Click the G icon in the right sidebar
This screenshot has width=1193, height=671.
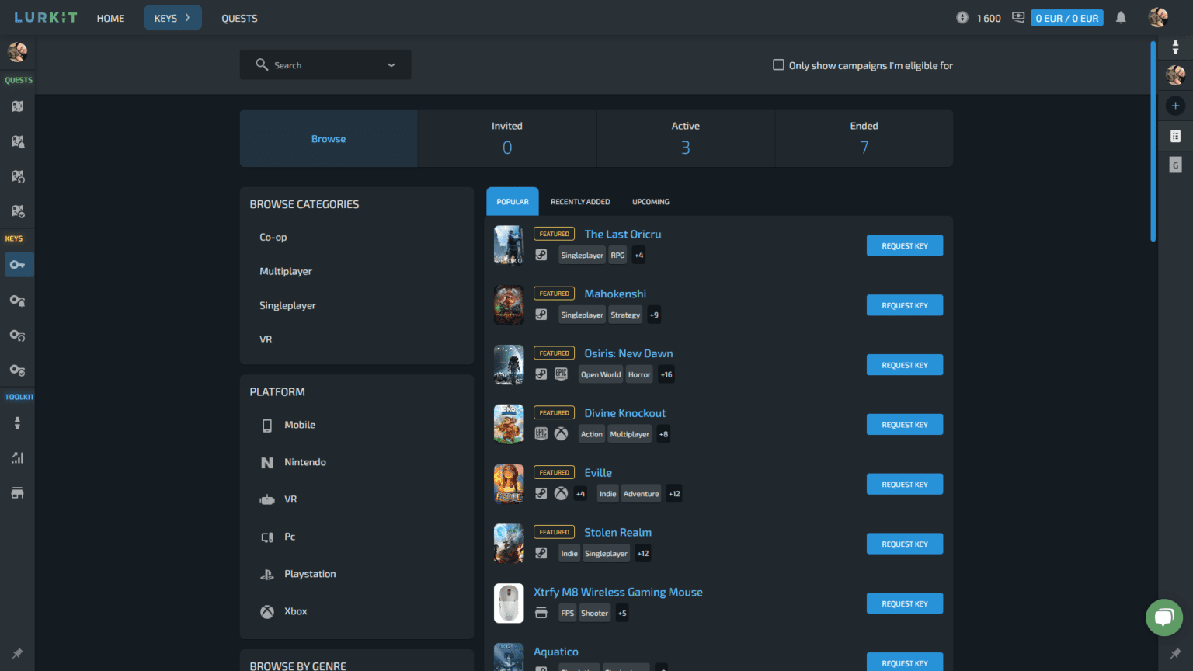point(1175,165)
